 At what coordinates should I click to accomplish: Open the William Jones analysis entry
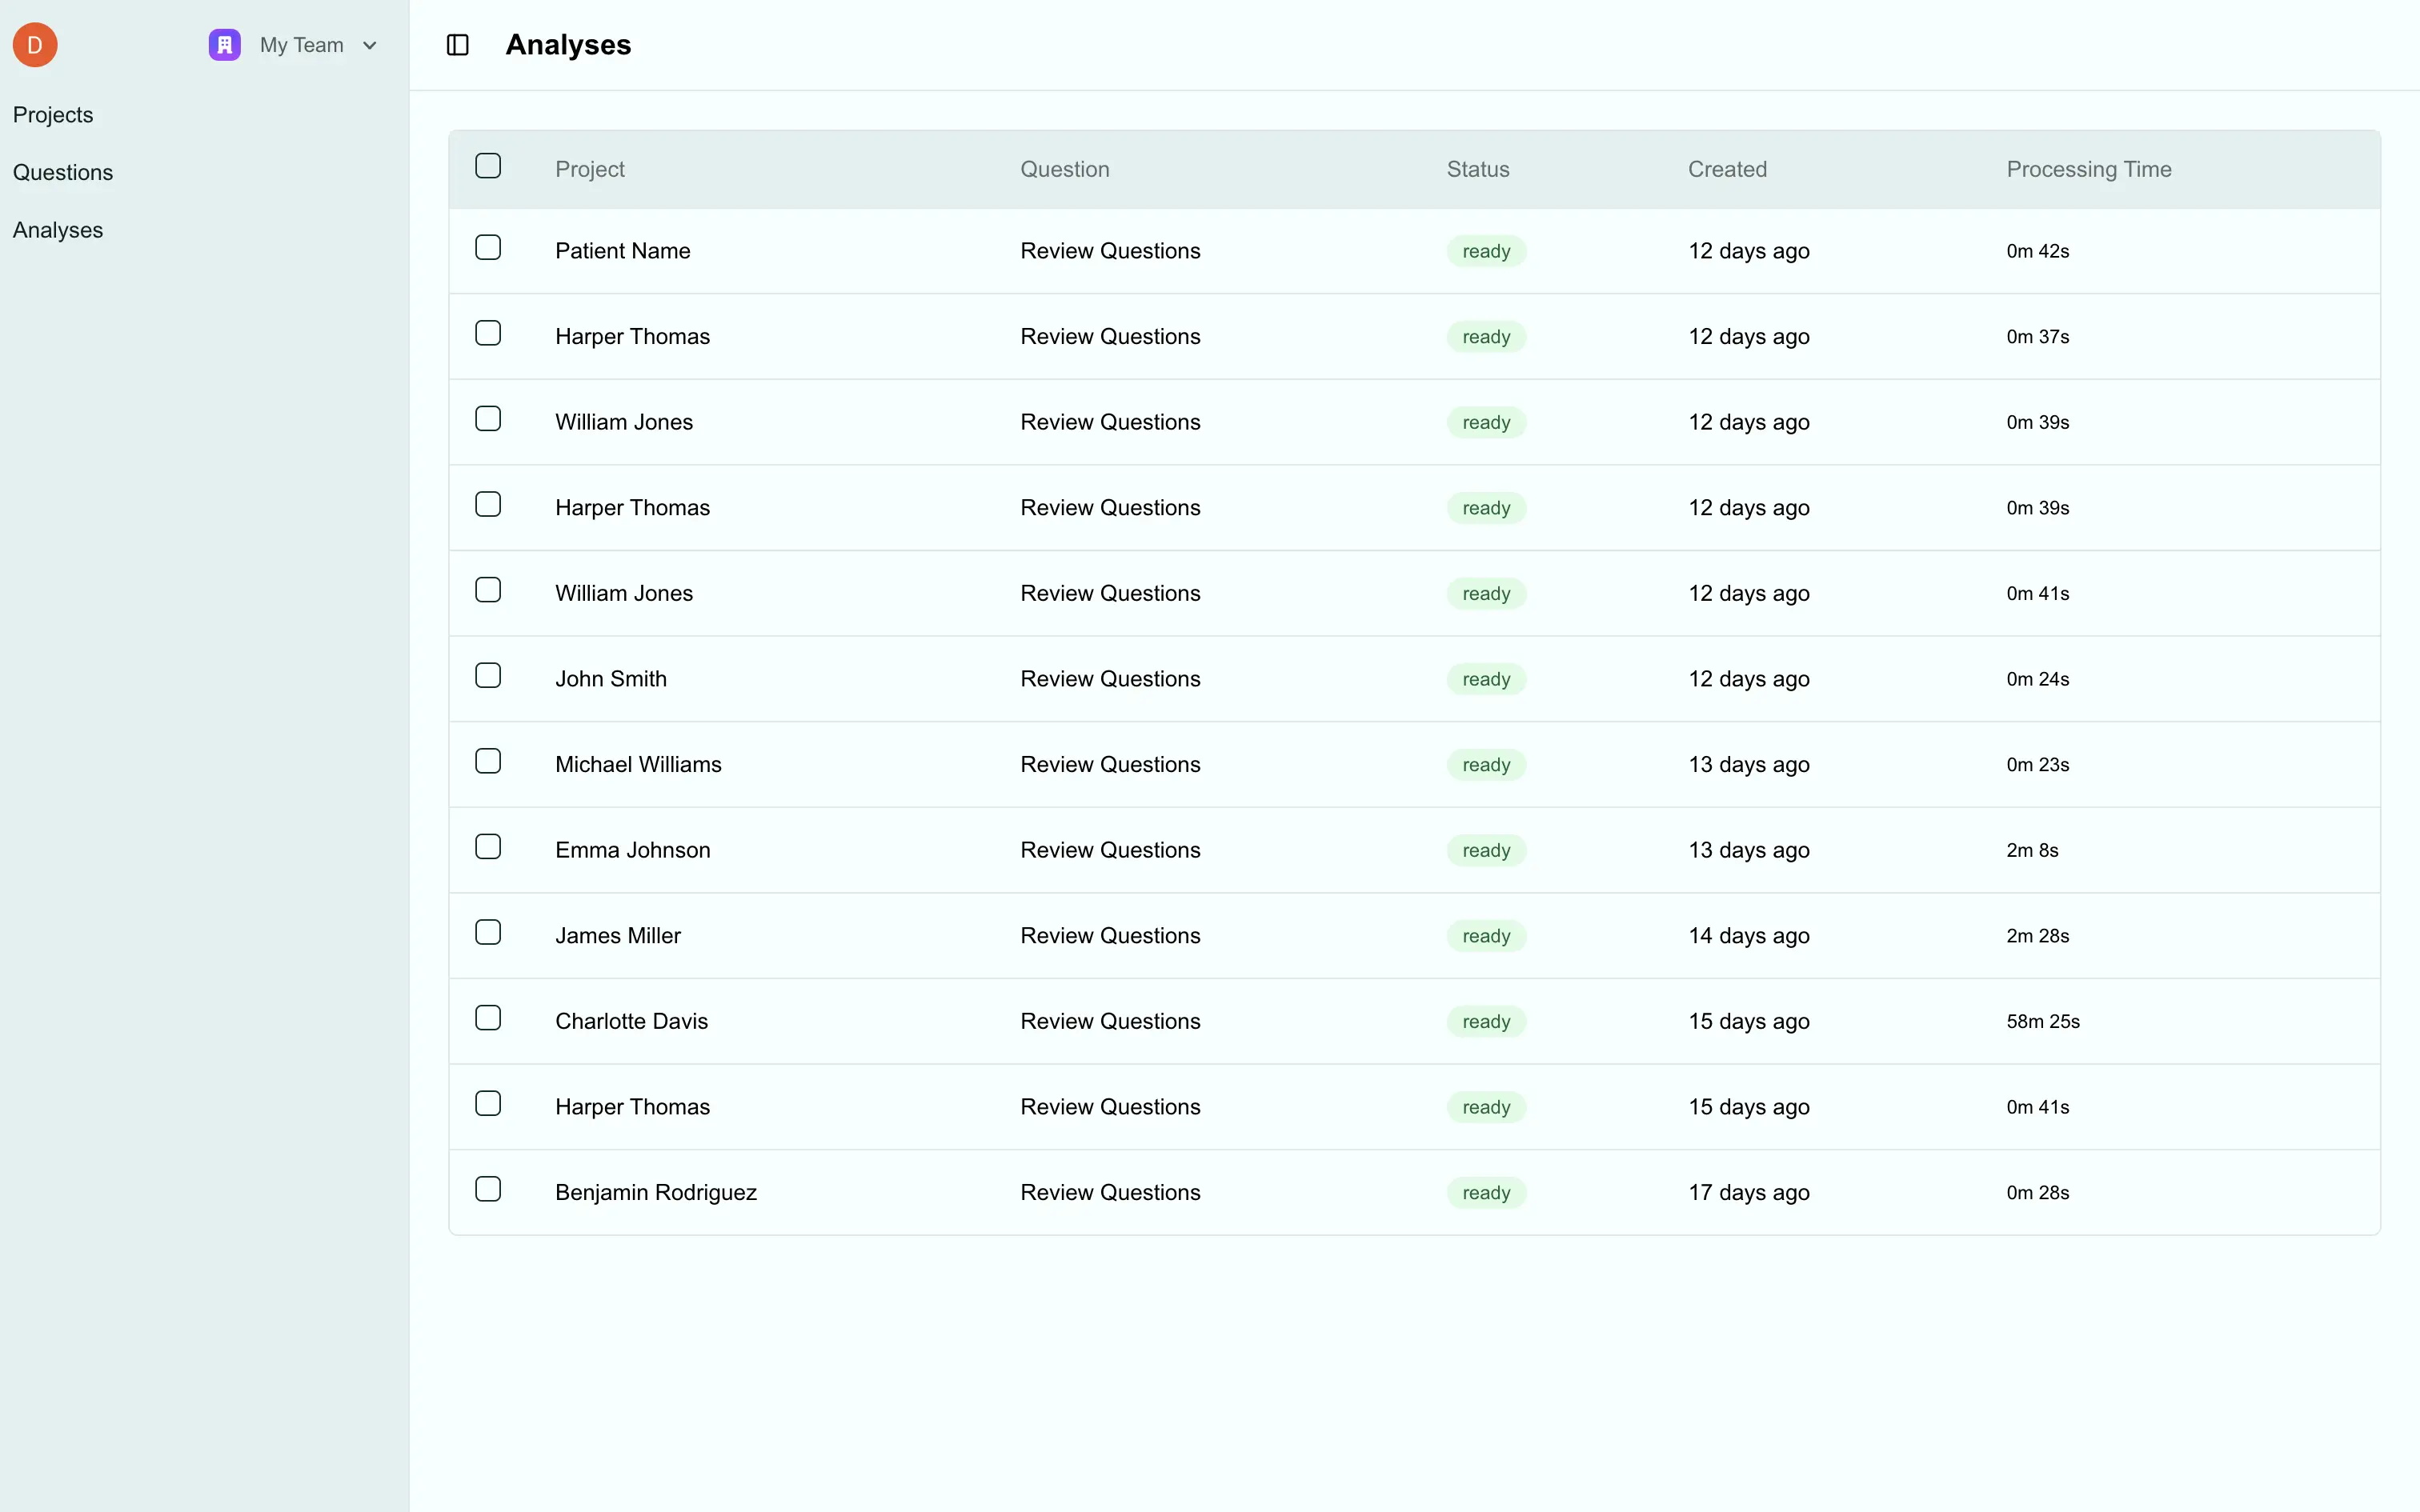(623, 422)
